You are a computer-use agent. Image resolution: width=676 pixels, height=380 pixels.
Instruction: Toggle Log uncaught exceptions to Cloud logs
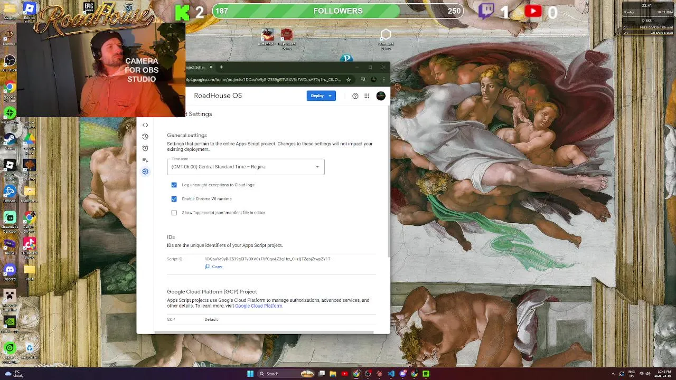tap(174, 185)
